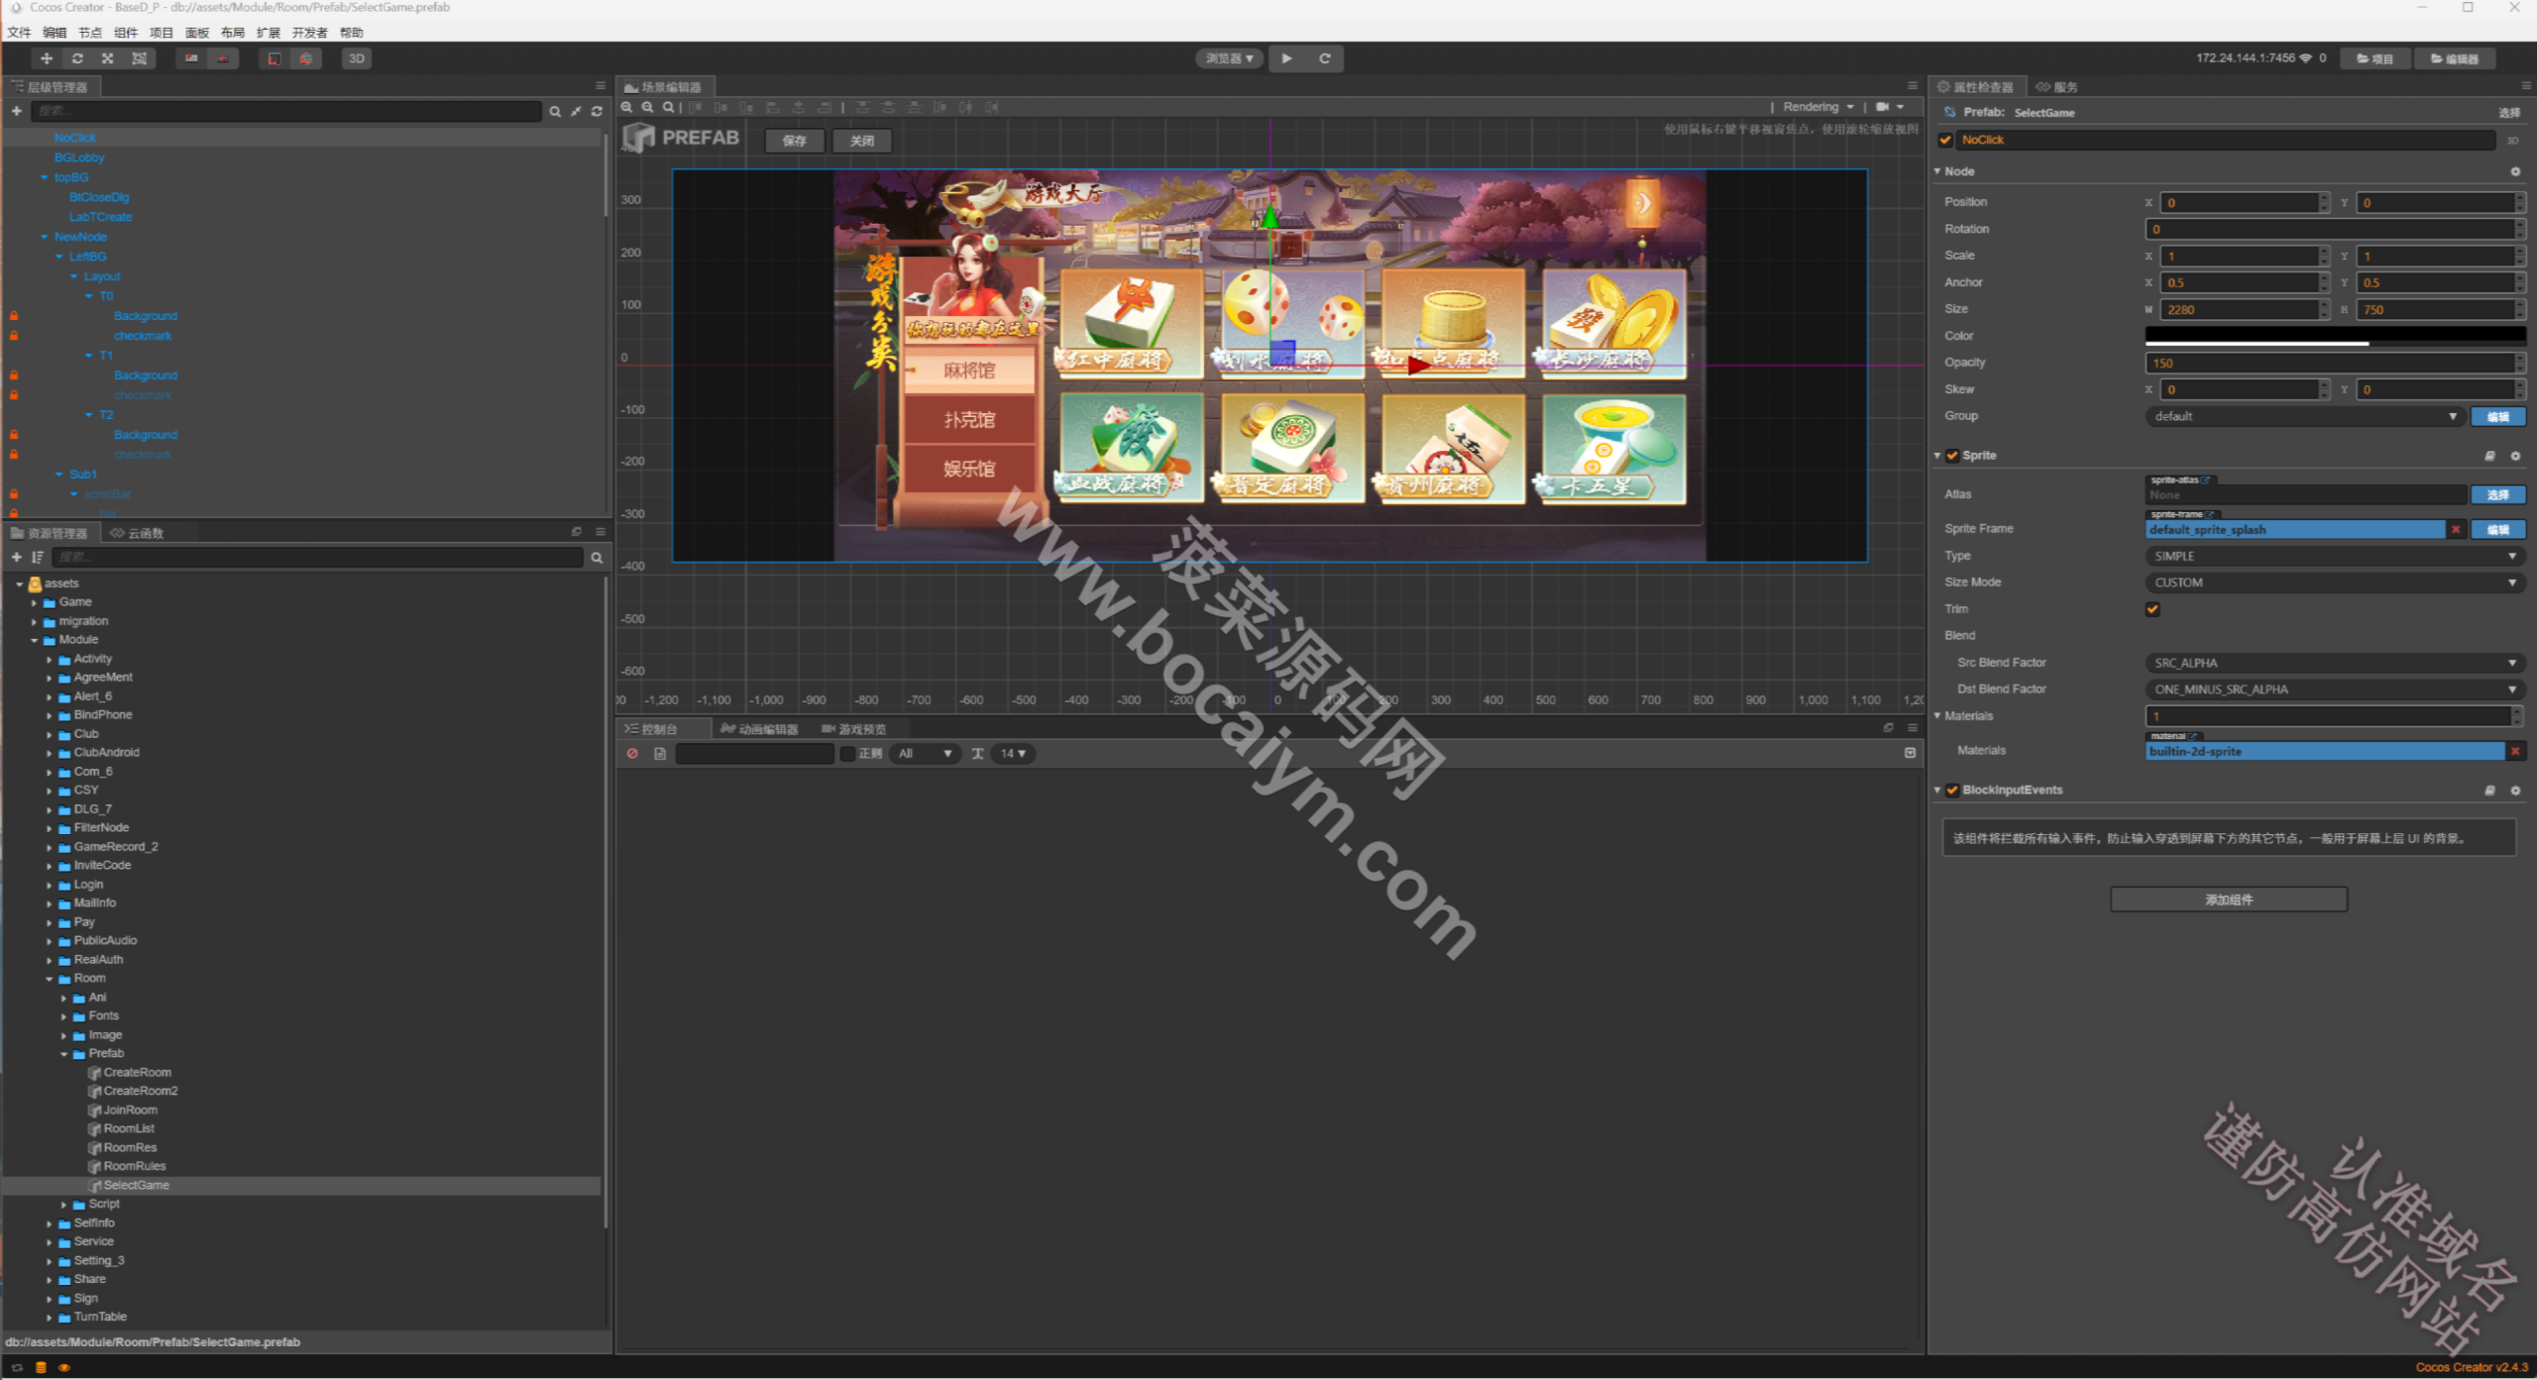Toggle the Trim checkbox
This screenshot has width=2537, height=1380.
click(2152, 609)
